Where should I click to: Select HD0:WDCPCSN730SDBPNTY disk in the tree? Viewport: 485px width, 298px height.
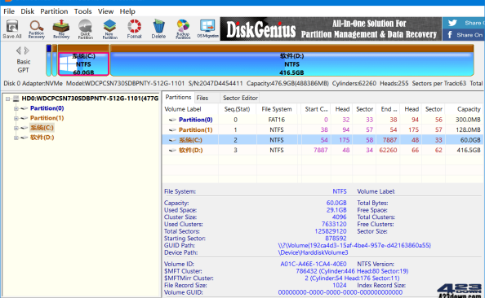point(90,99)
